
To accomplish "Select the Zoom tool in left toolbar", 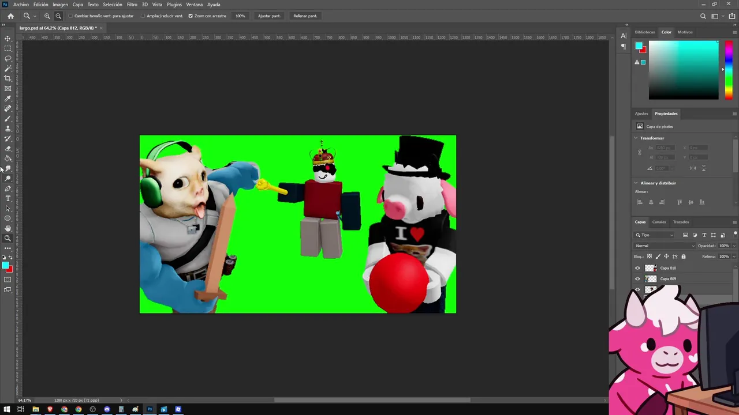I will coord(8,238).
